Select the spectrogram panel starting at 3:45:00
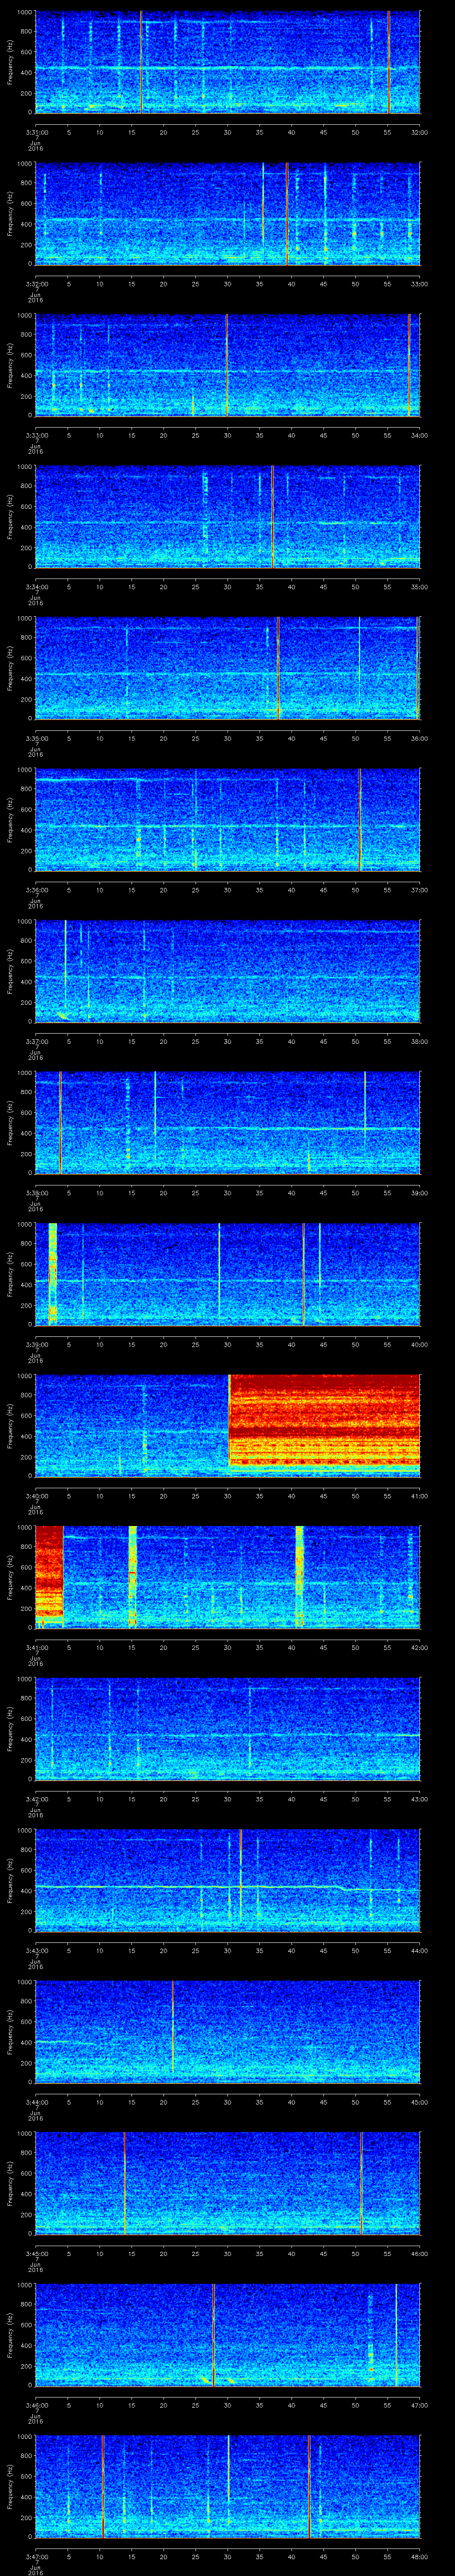The image size is (455, 2576). click(x=228, y=2183)
